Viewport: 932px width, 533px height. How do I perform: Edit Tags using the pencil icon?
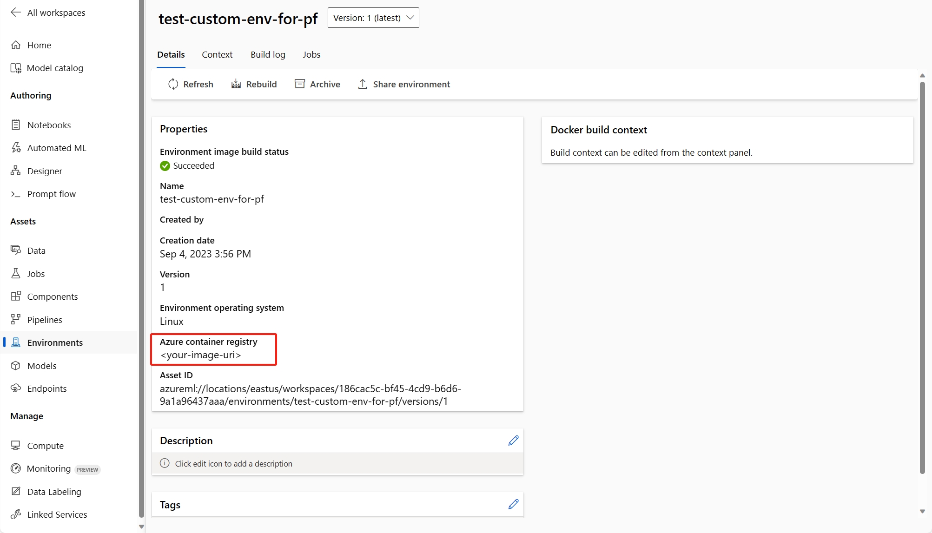(x=513, y=504)
